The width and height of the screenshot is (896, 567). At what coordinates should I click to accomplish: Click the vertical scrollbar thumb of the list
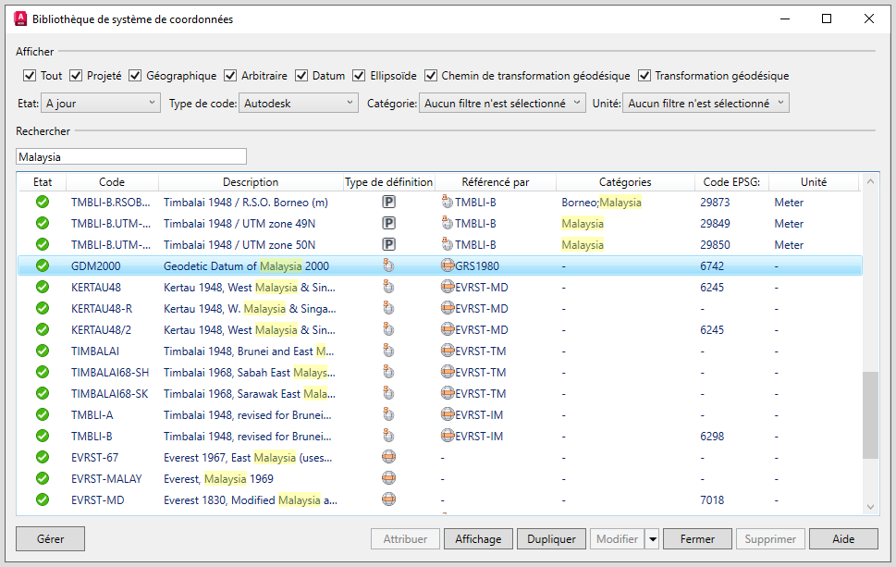[869, 414]
